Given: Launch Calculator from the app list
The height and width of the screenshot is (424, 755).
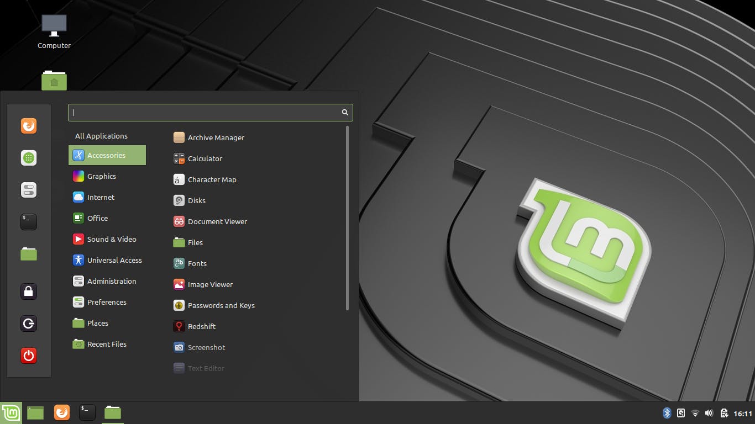Looking at the screenshot, I should (204, 158).
